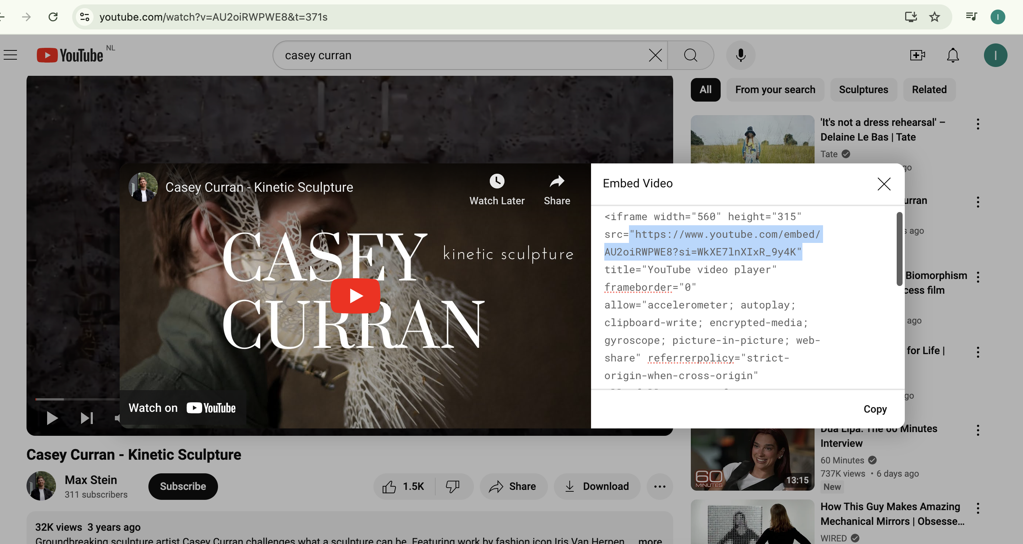Select the Sculptures chip
This screenshot has height=544, width=1023.
pos(863,90)
